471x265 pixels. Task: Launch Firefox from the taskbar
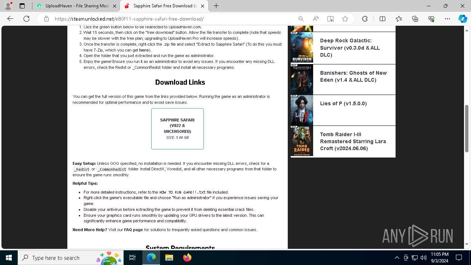[187, 258]
